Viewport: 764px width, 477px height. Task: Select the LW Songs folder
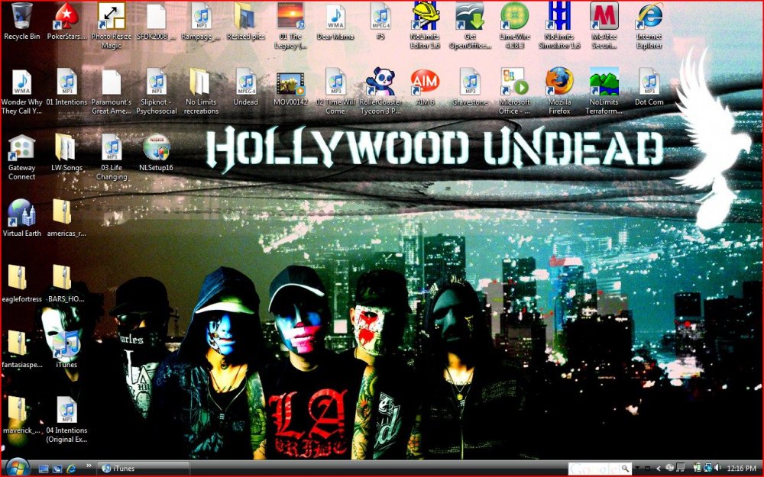tap(66, 148)
